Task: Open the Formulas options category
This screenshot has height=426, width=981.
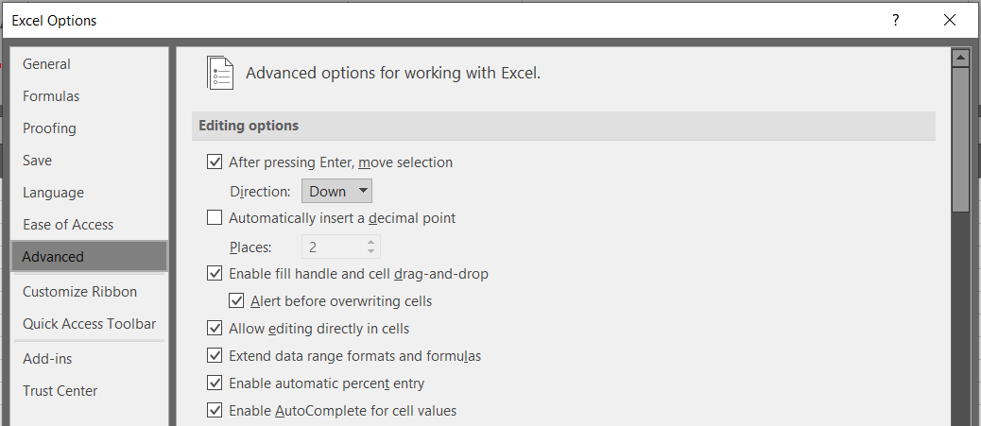Action: [x=51, y=96]
